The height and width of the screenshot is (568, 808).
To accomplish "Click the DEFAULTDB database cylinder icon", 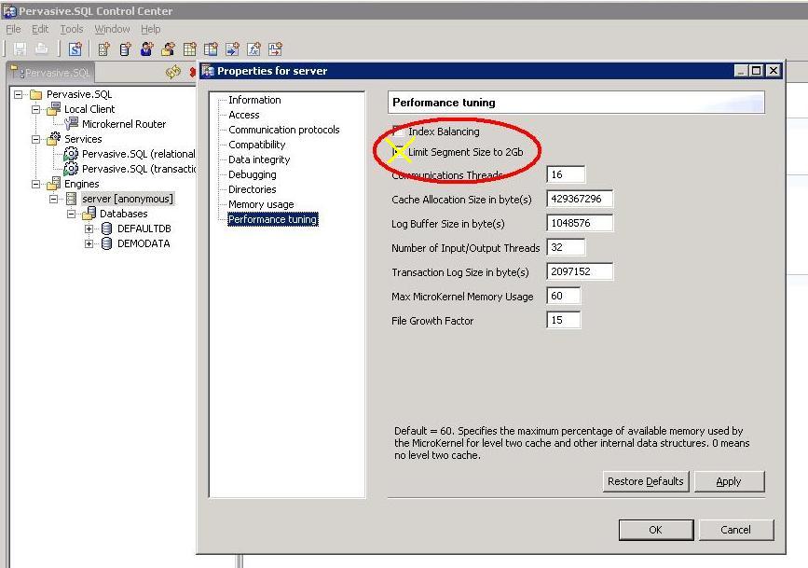I will click(x=106, y=229).
